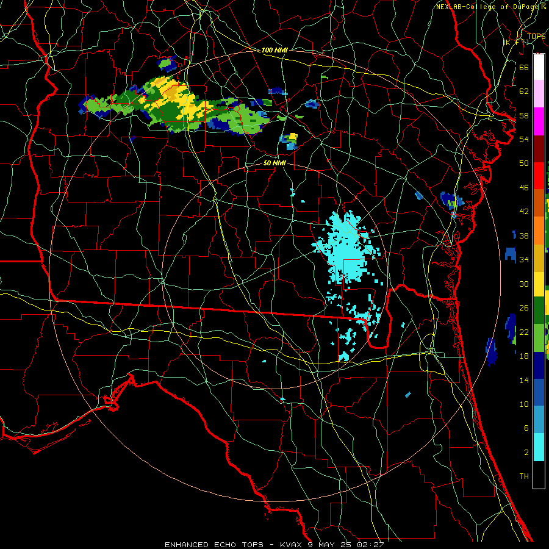549x549 pixels.
Task: Click the legend value "14"
Action: pyautogui.click(x=524, y=380)
